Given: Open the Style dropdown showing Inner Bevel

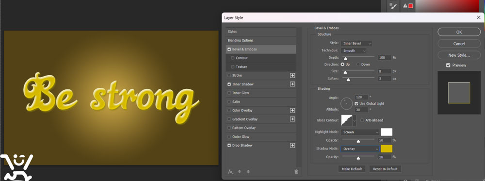Looking at the screenshot, I should [356, 44].
